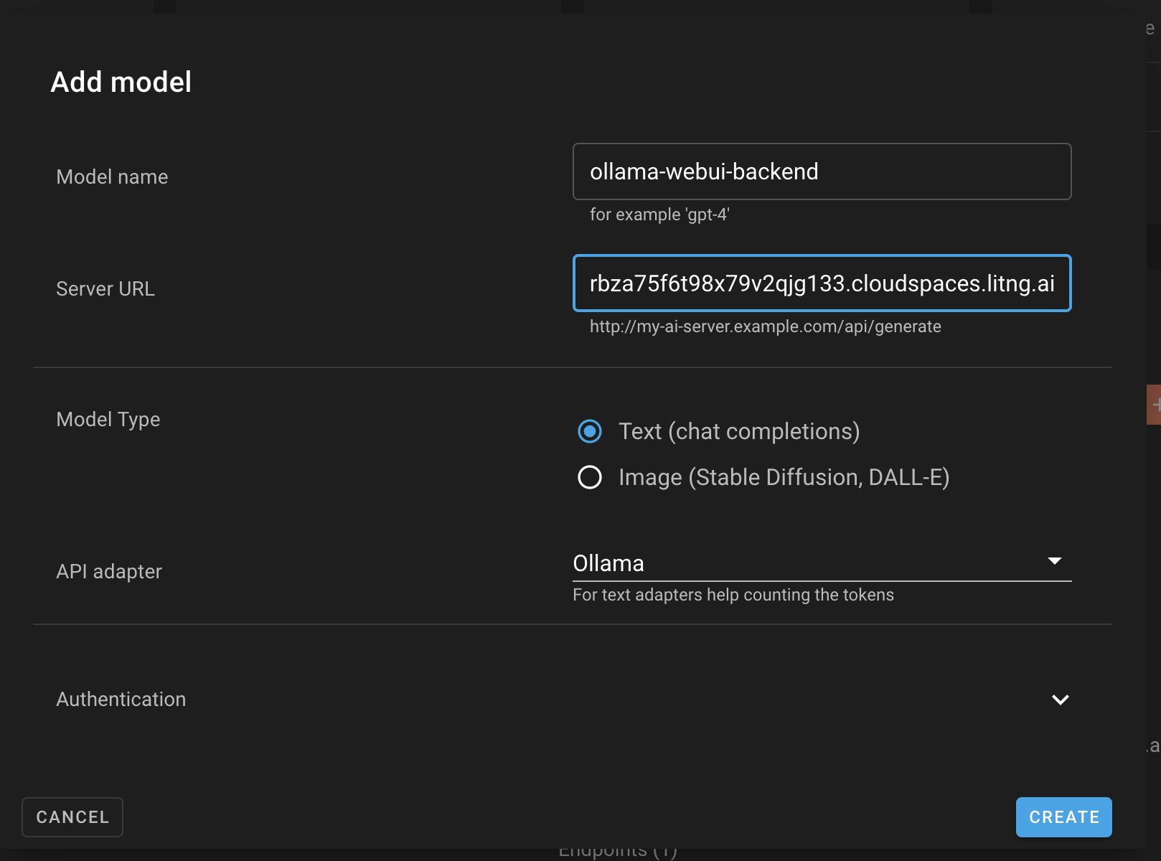Choose Image (Stable Diffusion, DALL-E) model type
The height and width of the screenshot is (861, 1161).
coord(589,477)
